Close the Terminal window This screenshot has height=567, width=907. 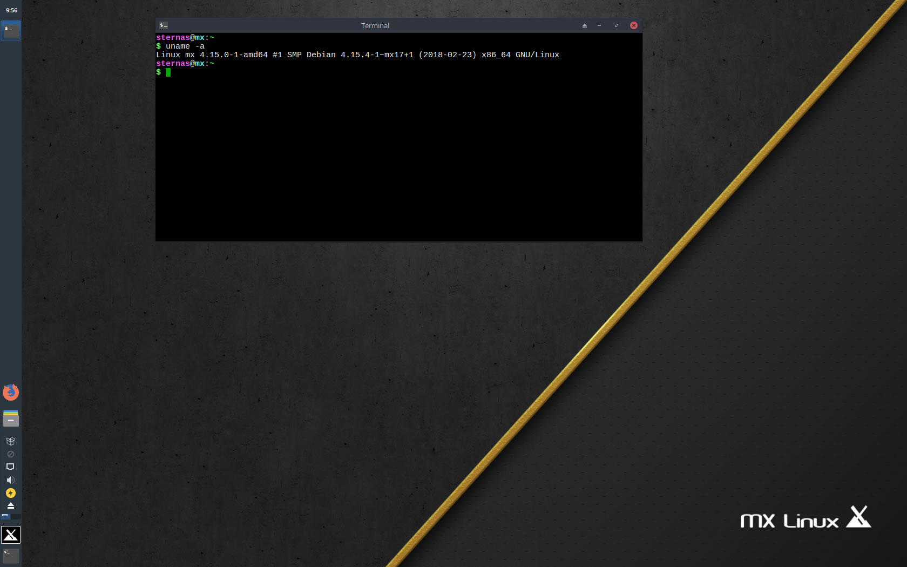point(634,25)
